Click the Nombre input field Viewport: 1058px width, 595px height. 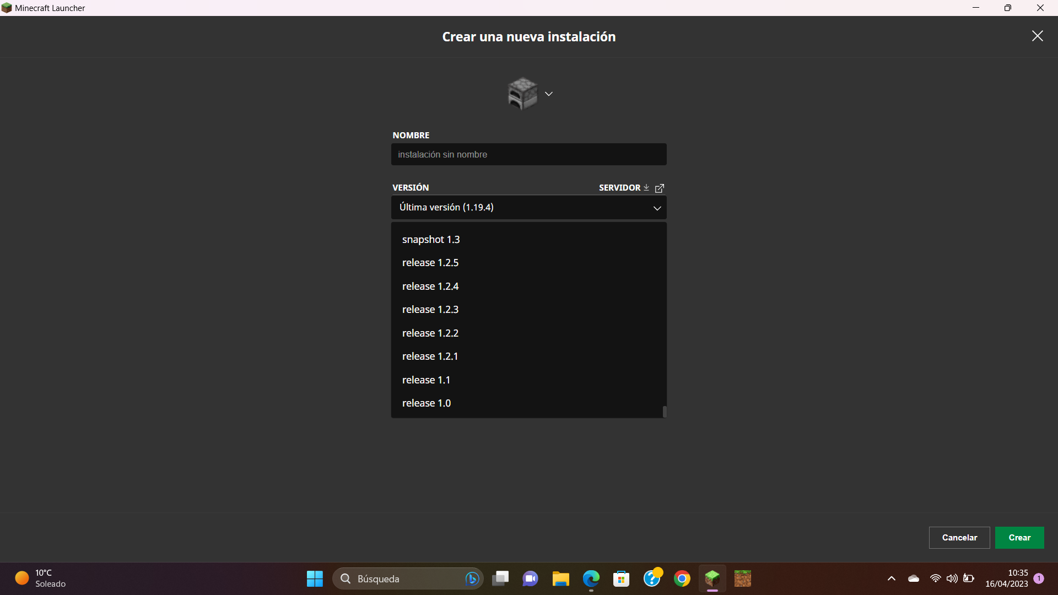pos(528,155)
